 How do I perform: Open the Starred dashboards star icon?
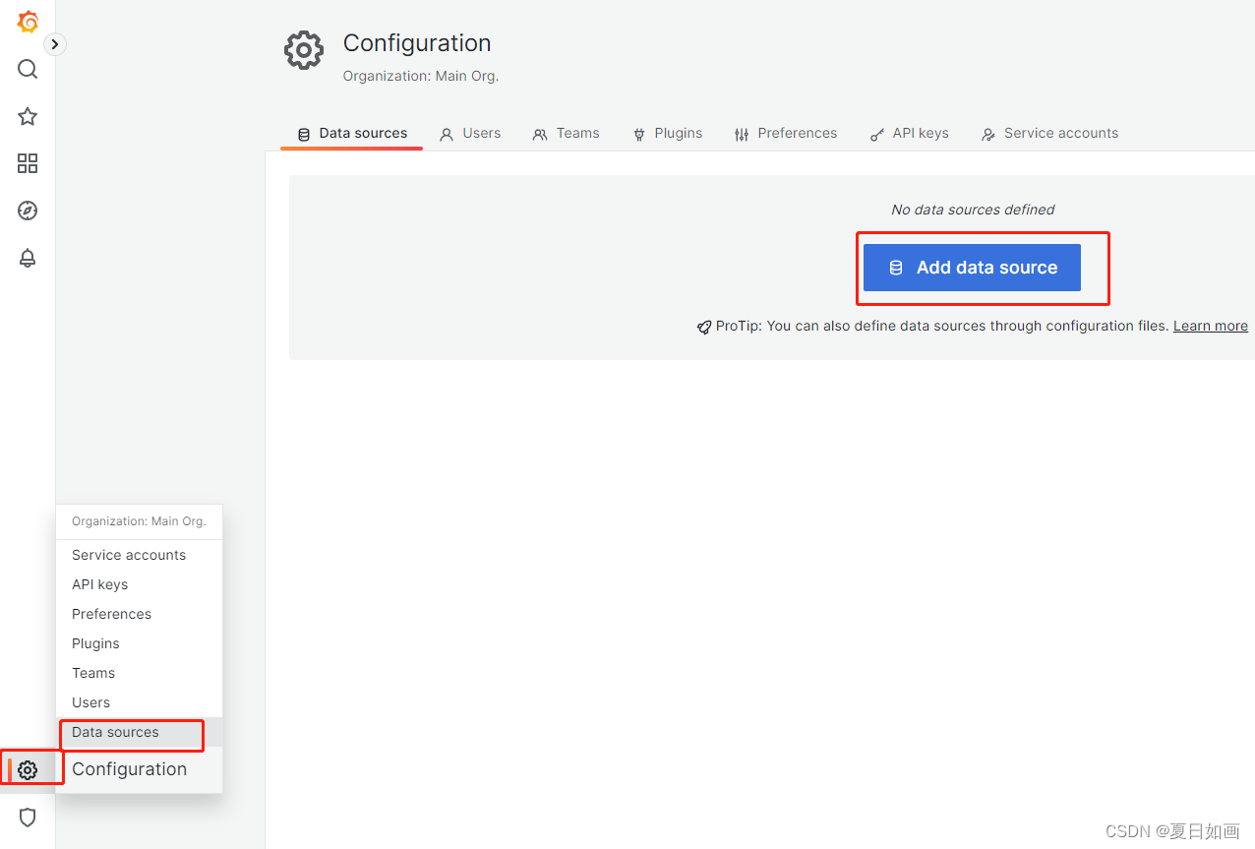click(x=28, y=116)
